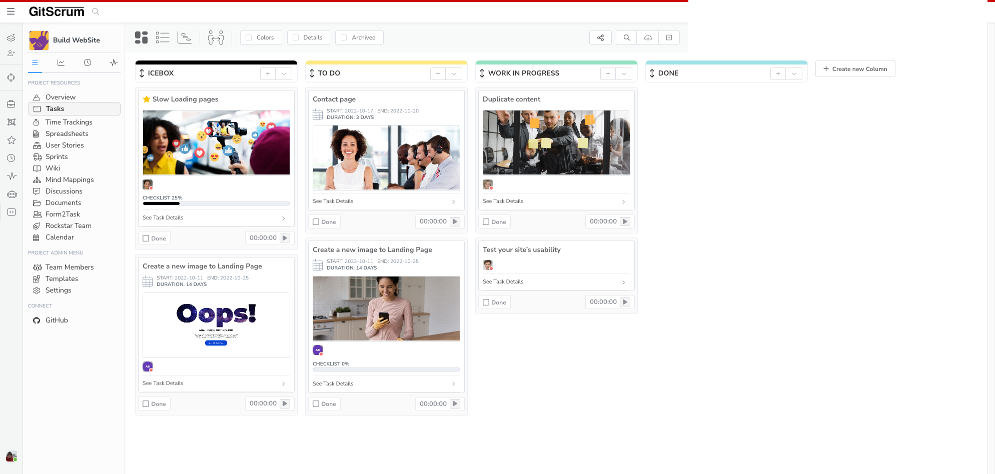Screen dimensions: 995x474
Task: Open task search with the magnifier icon
Action: pos(626,37)
